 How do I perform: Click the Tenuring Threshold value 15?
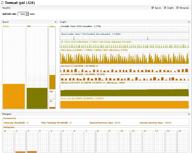point(27,123)
